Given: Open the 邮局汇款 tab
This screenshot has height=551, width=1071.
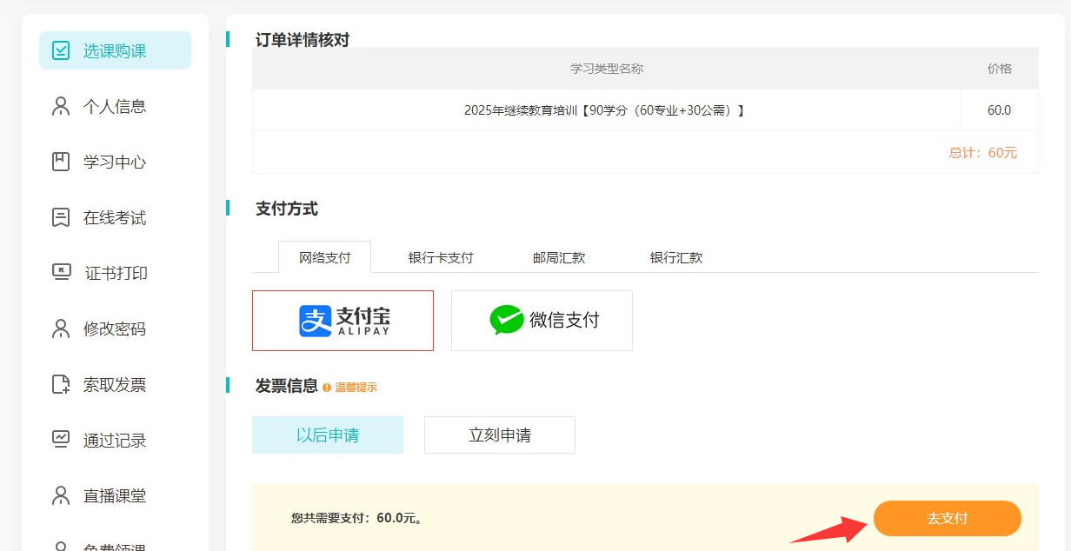Looking at the screenshot, I should (557, 257).
